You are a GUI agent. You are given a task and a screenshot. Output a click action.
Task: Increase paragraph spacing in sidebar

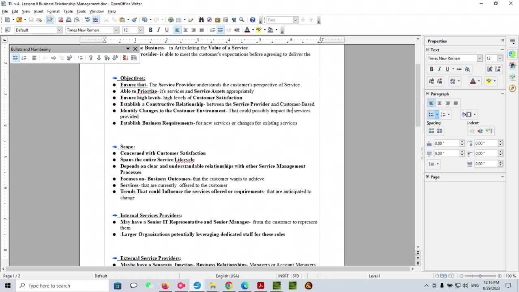click(x=431, y=131)
